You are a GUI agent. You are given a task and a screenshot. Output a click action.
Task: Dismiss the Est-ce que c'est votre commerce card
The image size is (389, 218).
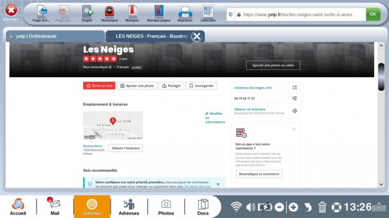tap(294, 129)
